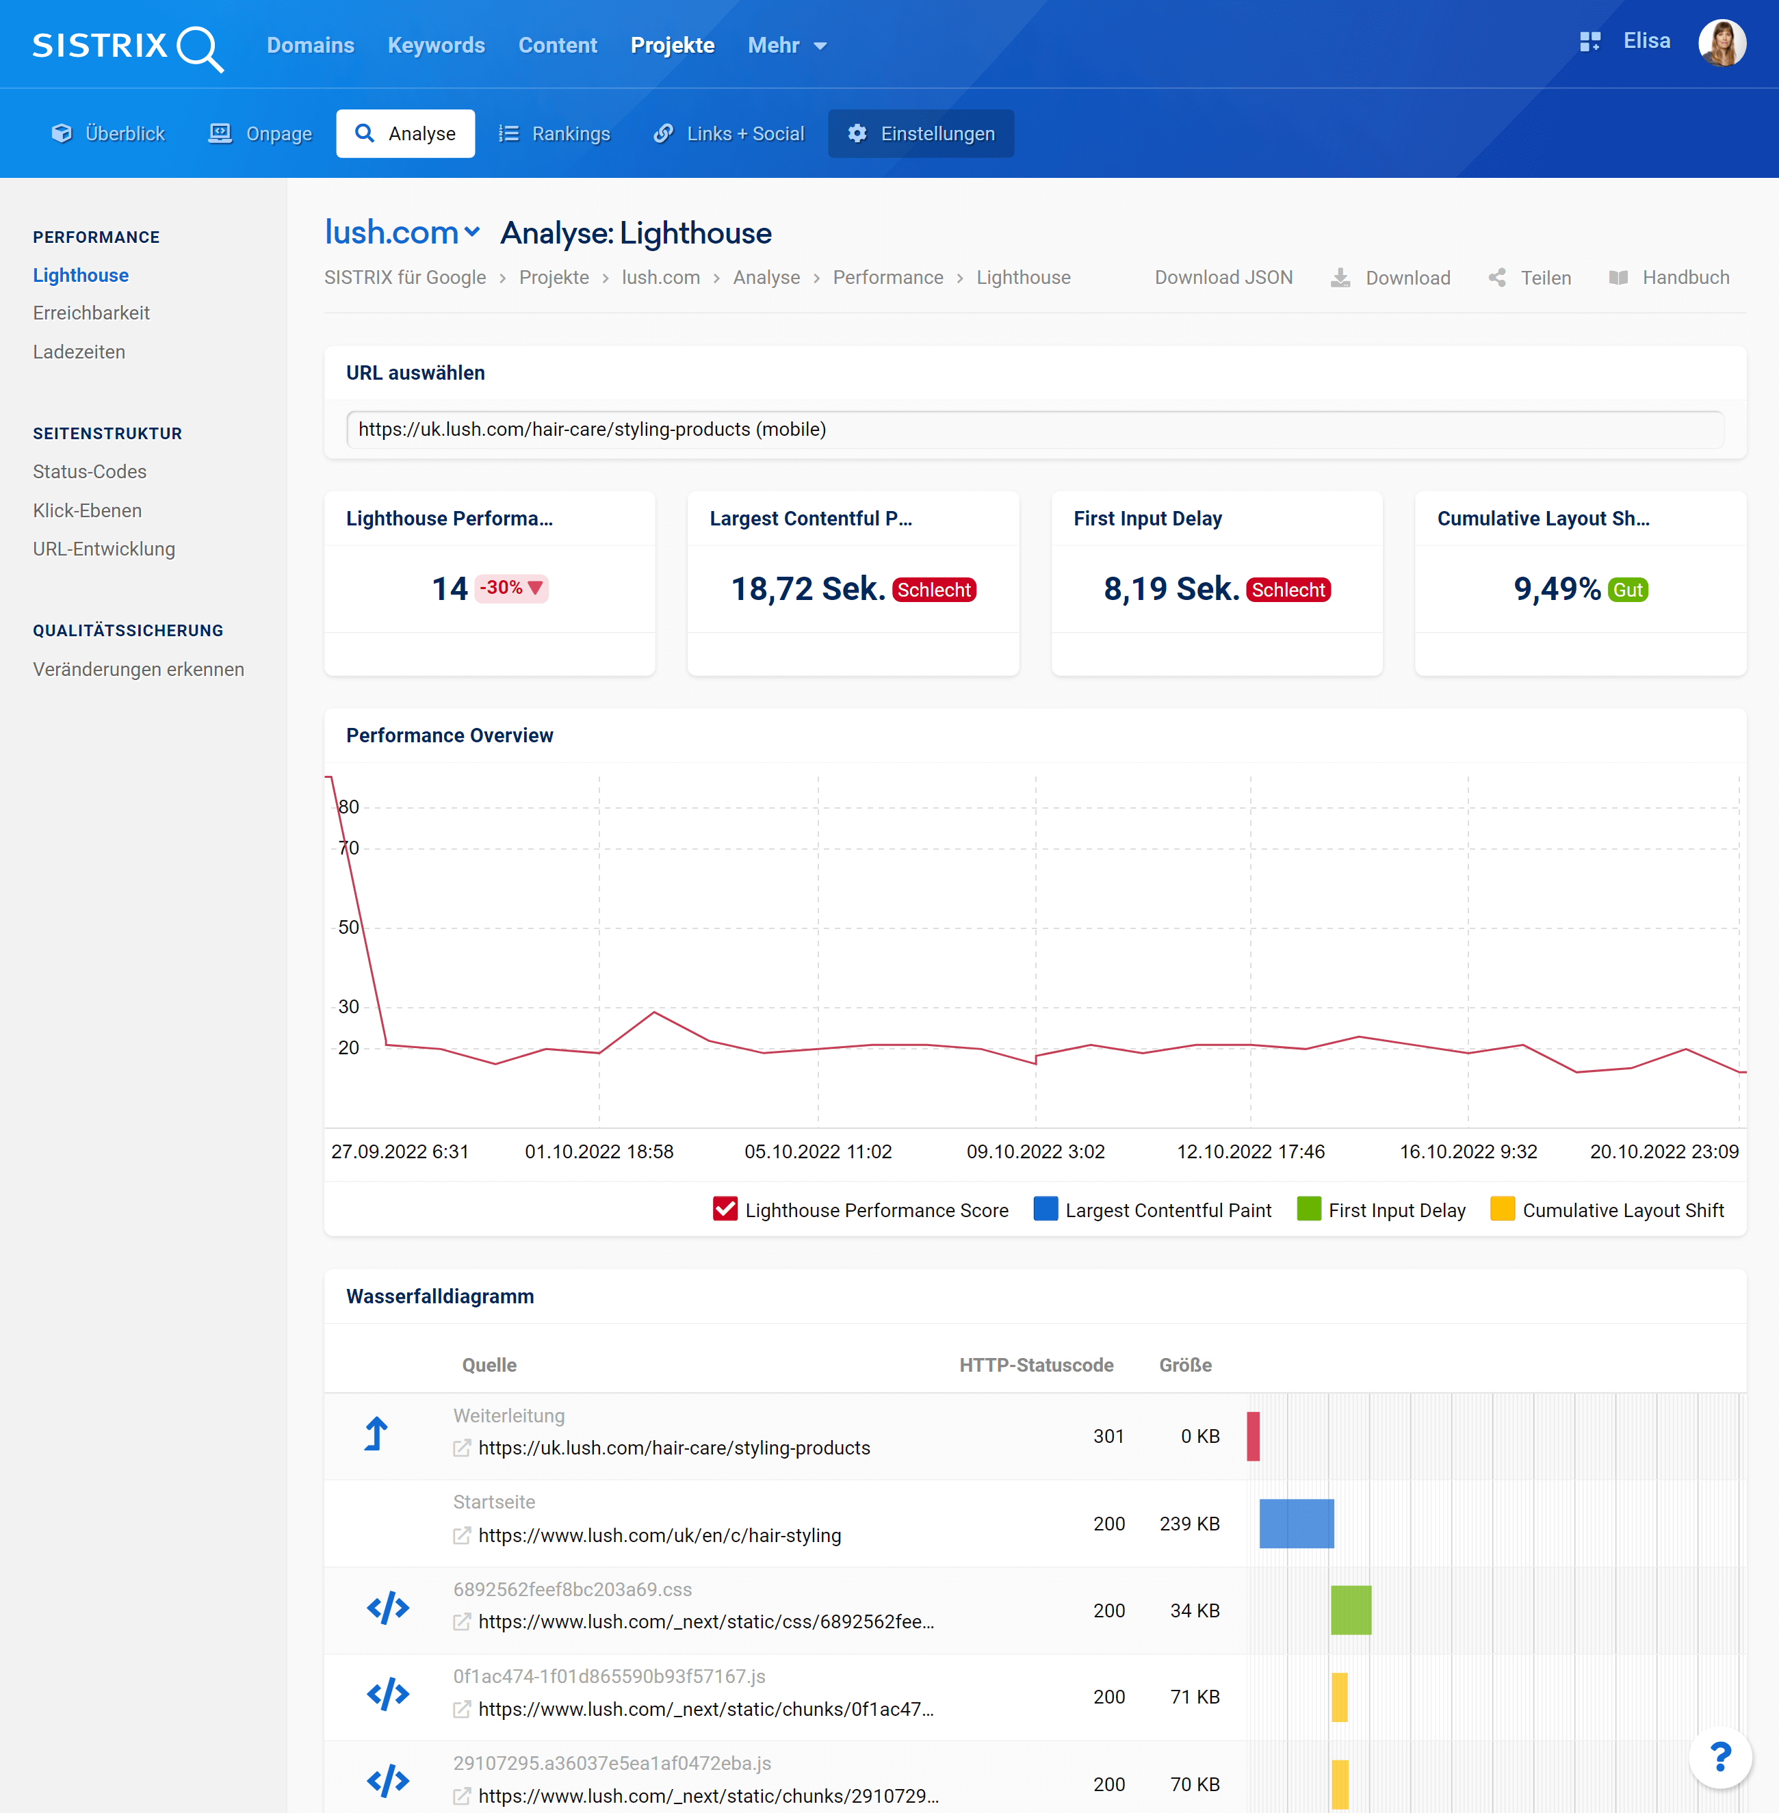
Task: Open Ladezeiten in the sidebar
Action: coord(79,352)
